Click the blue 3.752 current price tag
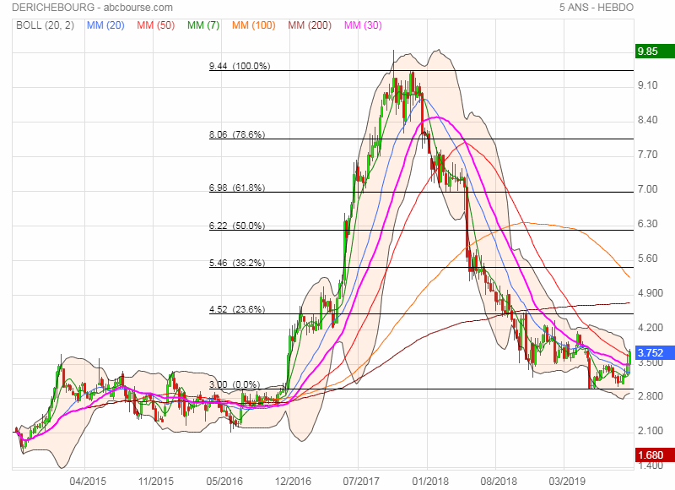The image size is (675, 490). click(655, 353)
